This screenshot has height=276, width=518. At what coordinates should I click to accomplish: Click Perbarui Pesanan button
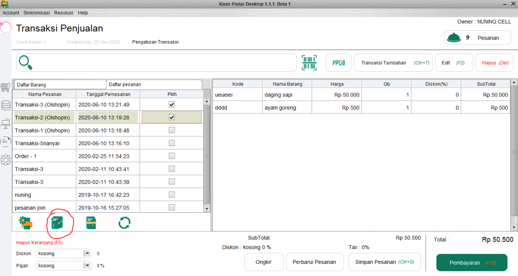pos(314,262)
